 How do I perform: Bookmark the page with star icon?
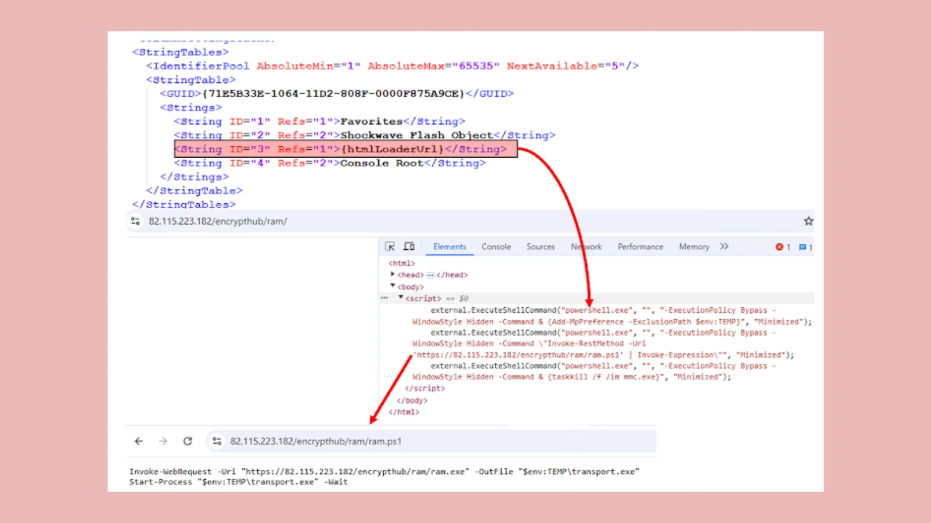coord(808,221)
